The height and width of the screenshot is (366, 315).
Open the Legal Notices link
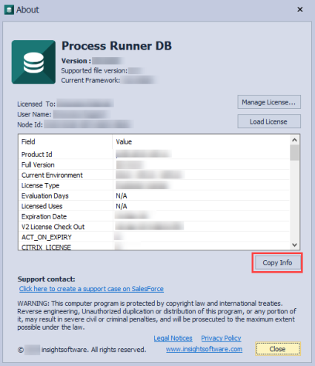[x=173, y=338]
